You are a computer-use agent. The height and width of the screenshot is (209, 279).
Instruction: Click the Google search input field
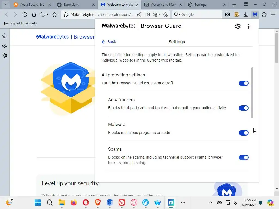coord(201,14)
